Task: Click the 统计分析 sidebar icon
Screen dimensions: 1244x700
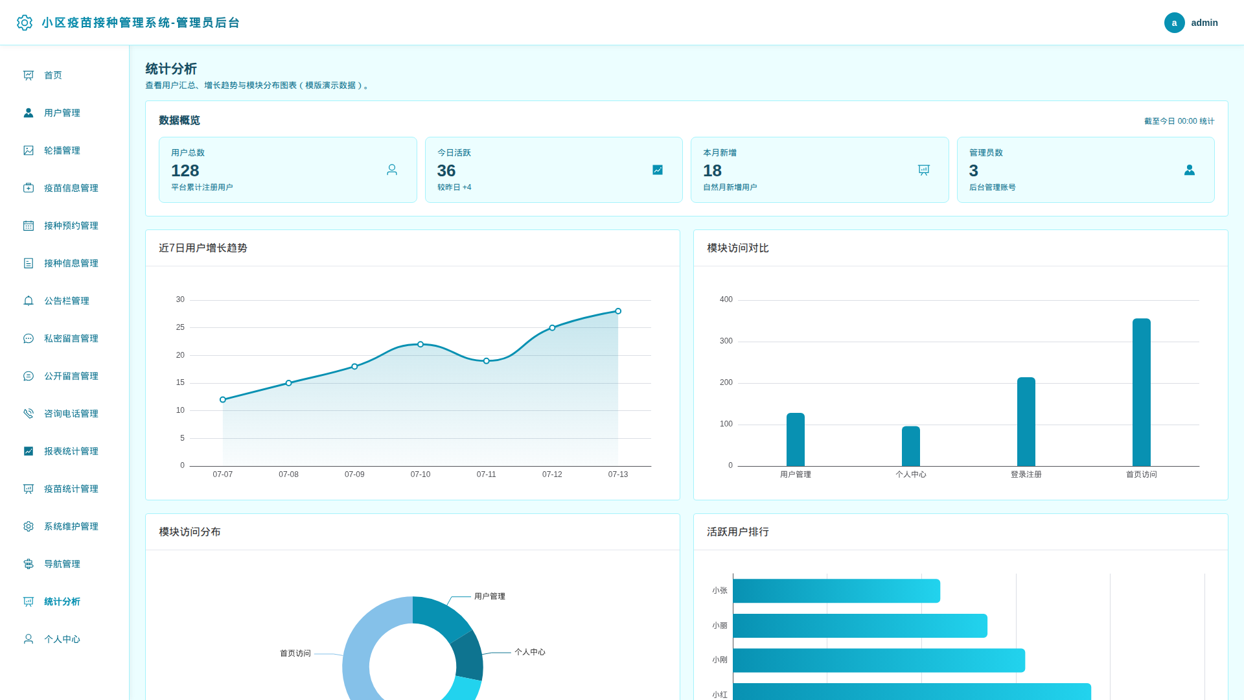Action: point(29,601)
